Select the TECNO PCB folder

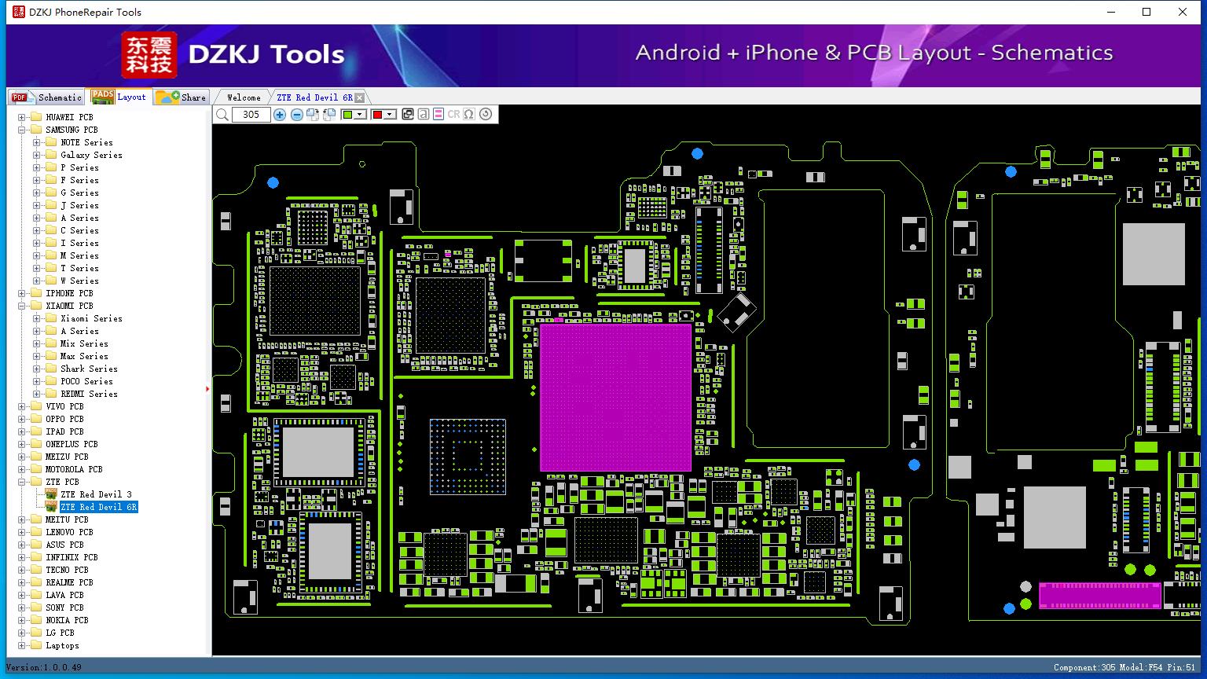67,570
